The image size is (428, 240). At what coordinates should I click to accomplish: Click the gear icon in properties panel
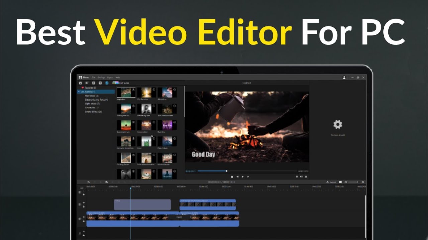pyautogui.click(x=338, y=125)
